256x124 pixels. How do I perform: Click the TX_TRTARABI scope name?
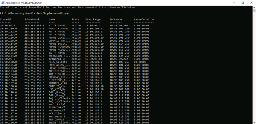pyautogui.click(x=57, y=53)
